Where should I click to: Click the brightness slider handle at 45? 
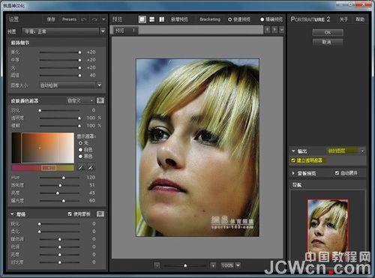(x=58, y=193)
